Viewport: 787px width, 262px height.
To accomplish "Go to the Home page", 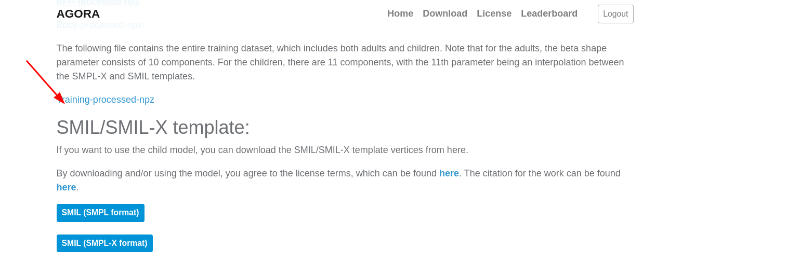I will coord(400,14).
